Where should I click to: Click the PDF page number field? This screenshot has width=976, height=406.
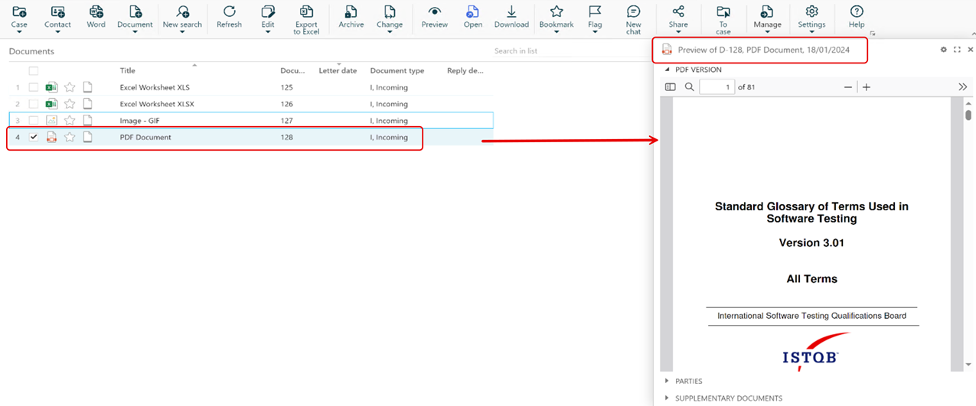point(716,87)
